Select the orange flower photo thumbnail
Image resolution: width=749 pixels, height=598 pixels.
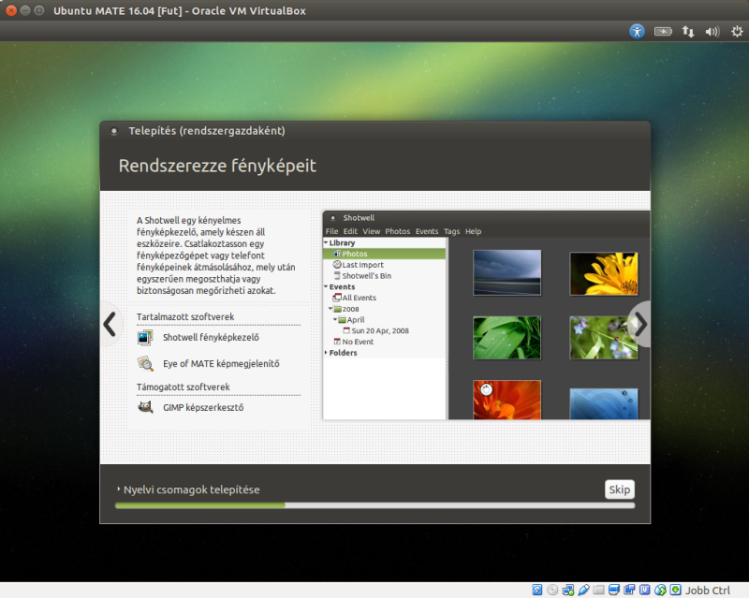(507, 400)
